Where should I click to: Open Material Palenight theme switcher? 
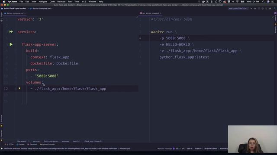(166, 149)
